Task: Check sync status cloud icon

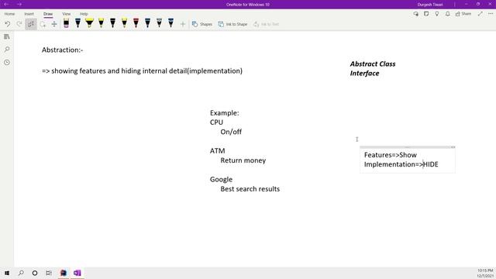Action: 415,14
